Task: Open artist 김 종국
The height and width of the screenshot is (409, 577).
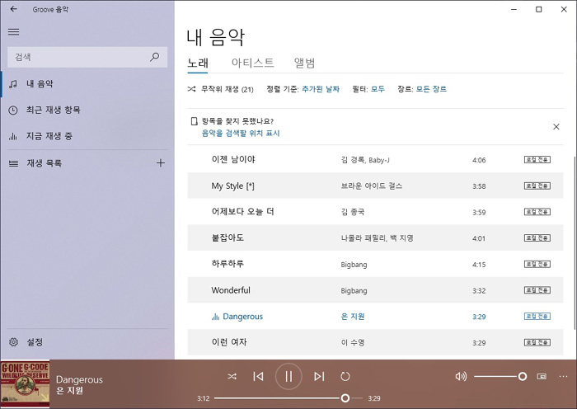Action: [x=353, y=212]
